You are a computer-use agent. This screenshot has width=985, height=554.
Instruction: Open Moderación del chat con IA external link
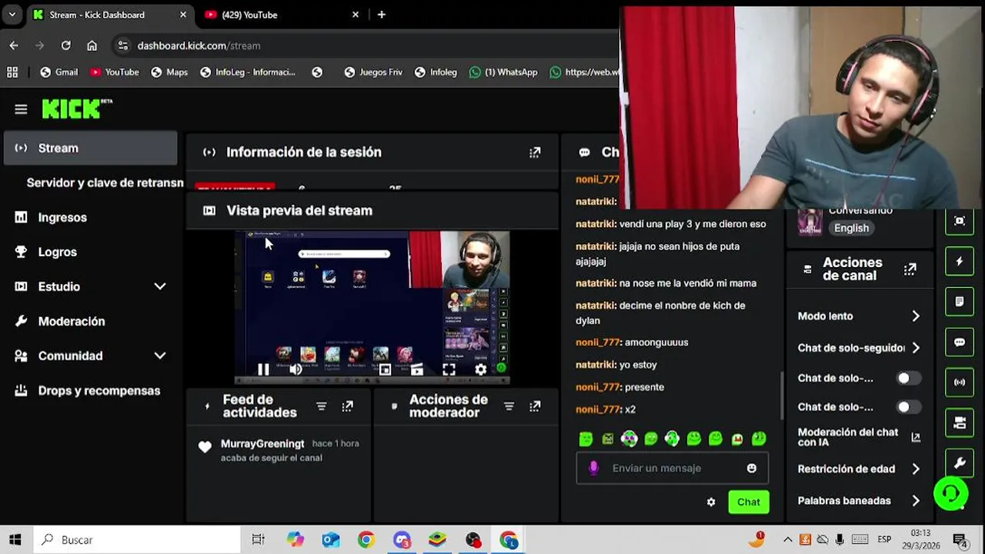pyautogui.click(x=916, y=437)
